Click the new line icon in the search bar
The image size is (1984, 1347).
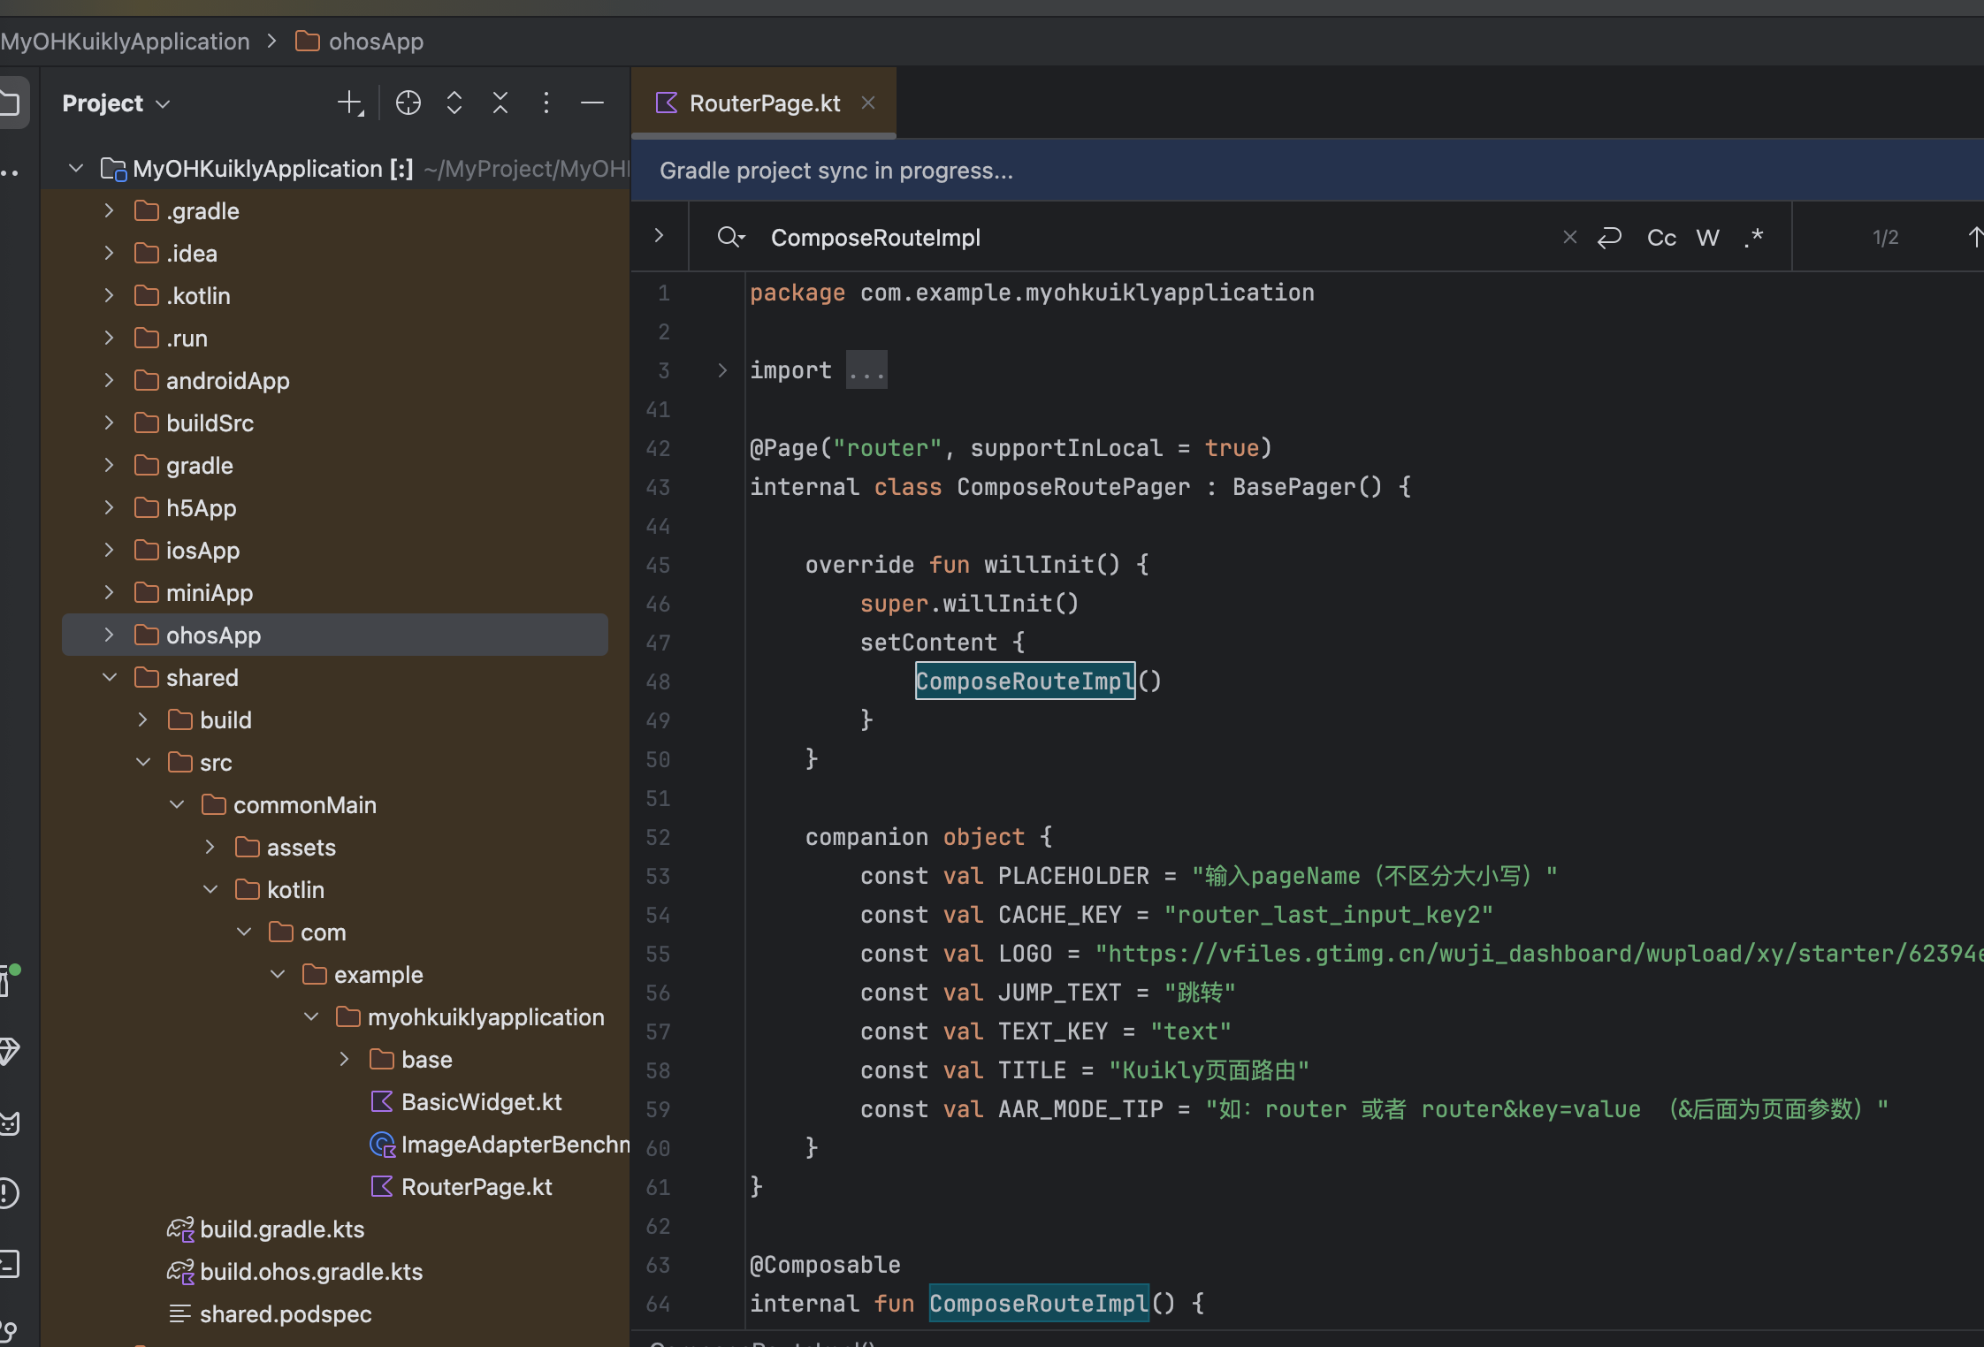[1610, 237]
